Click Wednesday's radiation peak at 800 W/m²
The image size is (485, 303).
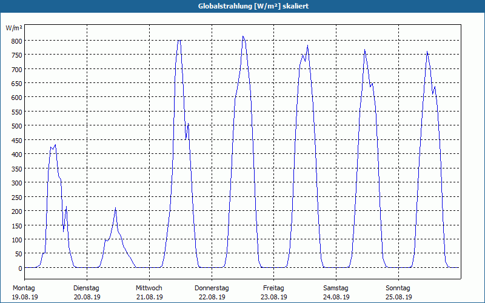pos(179,40)
